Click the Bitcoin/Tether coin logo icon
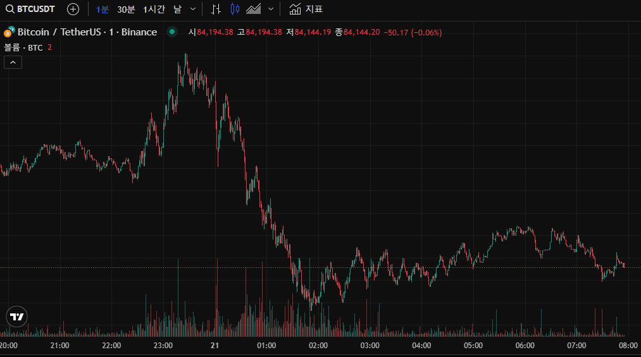 [x=9, y=32]
